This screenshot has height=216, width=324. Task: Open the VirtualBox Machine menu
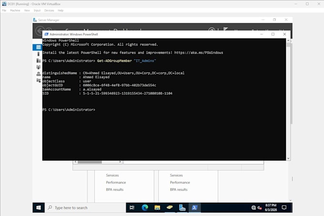coord(15,11)
